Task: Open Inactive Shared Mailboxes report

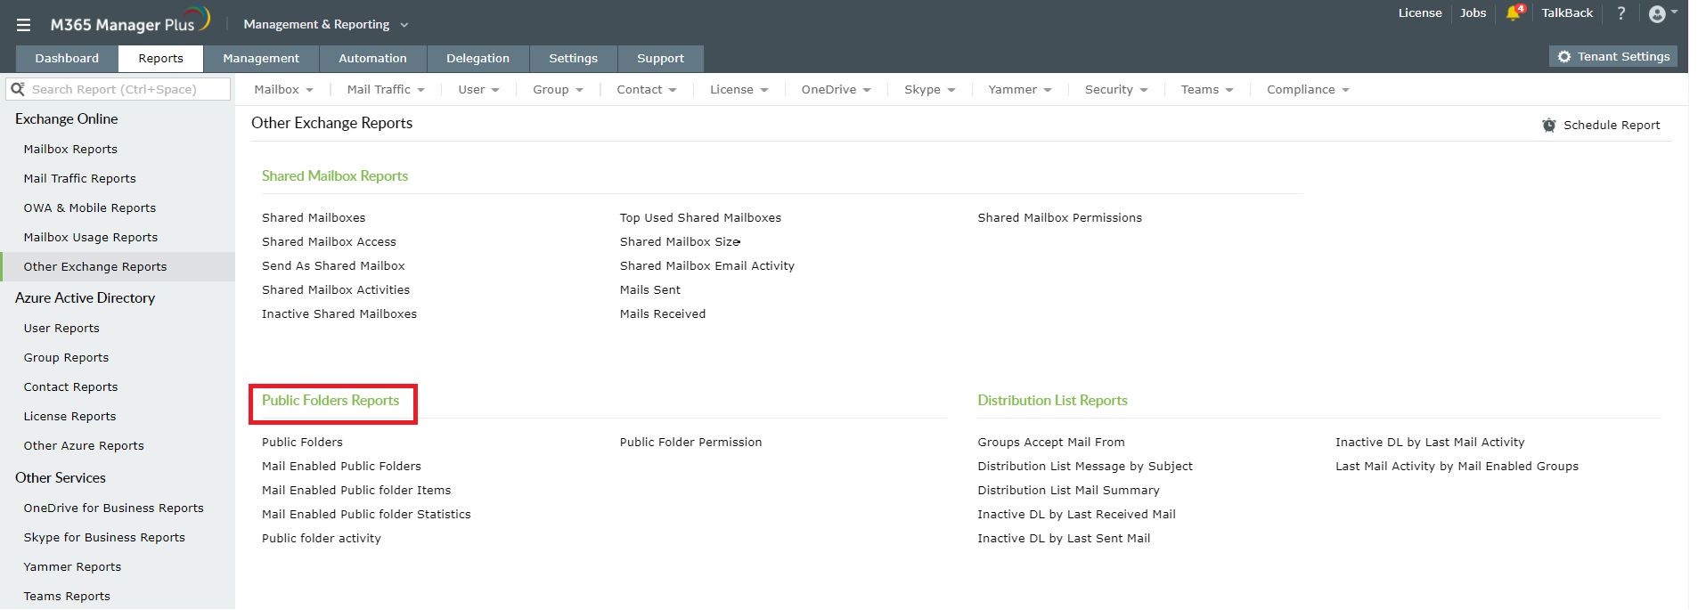Action: point(339,314)
